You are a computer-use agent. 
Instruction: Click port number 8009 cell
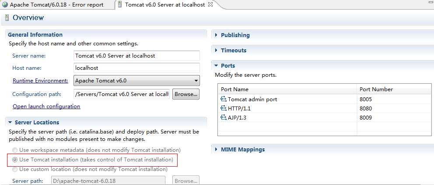coord(366,118)
